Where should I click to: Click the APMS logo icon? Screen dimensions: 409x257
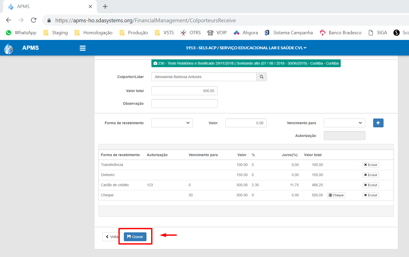pyautogui.click(x=9, y=48)
